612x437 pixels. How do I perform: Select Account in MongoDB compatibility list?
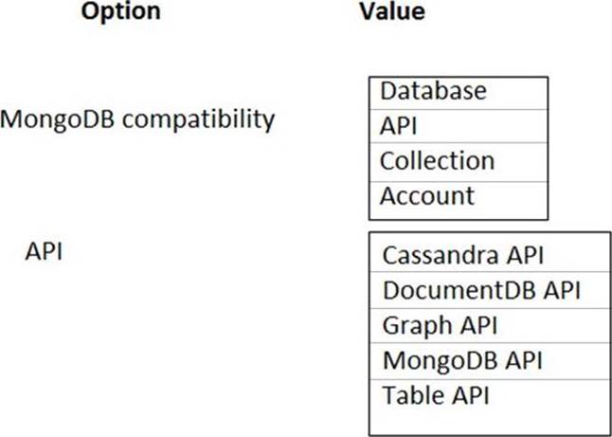coord(427,196)
